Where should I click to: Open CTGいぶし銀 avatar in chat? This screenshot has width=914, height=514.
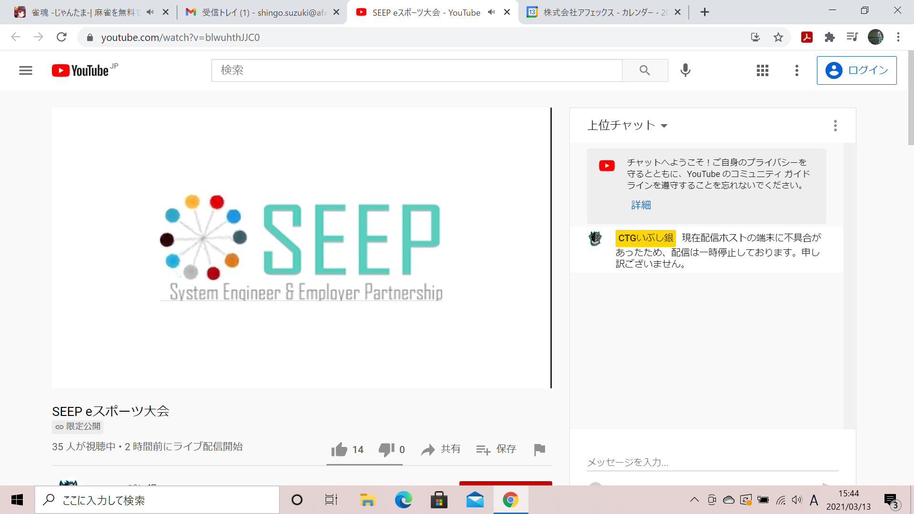pos(595,238)
